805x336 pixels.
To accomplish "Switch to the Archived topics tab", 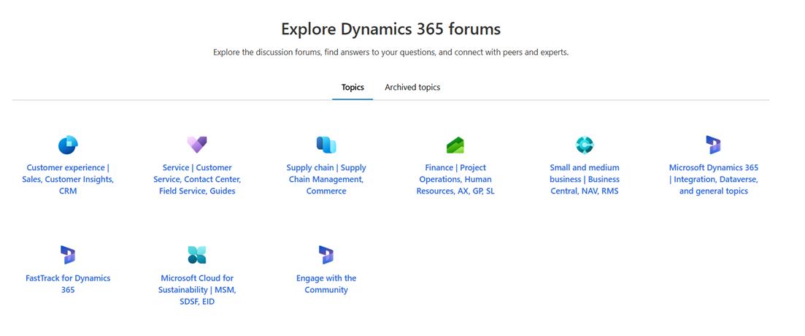I will (x=412, y=88).
